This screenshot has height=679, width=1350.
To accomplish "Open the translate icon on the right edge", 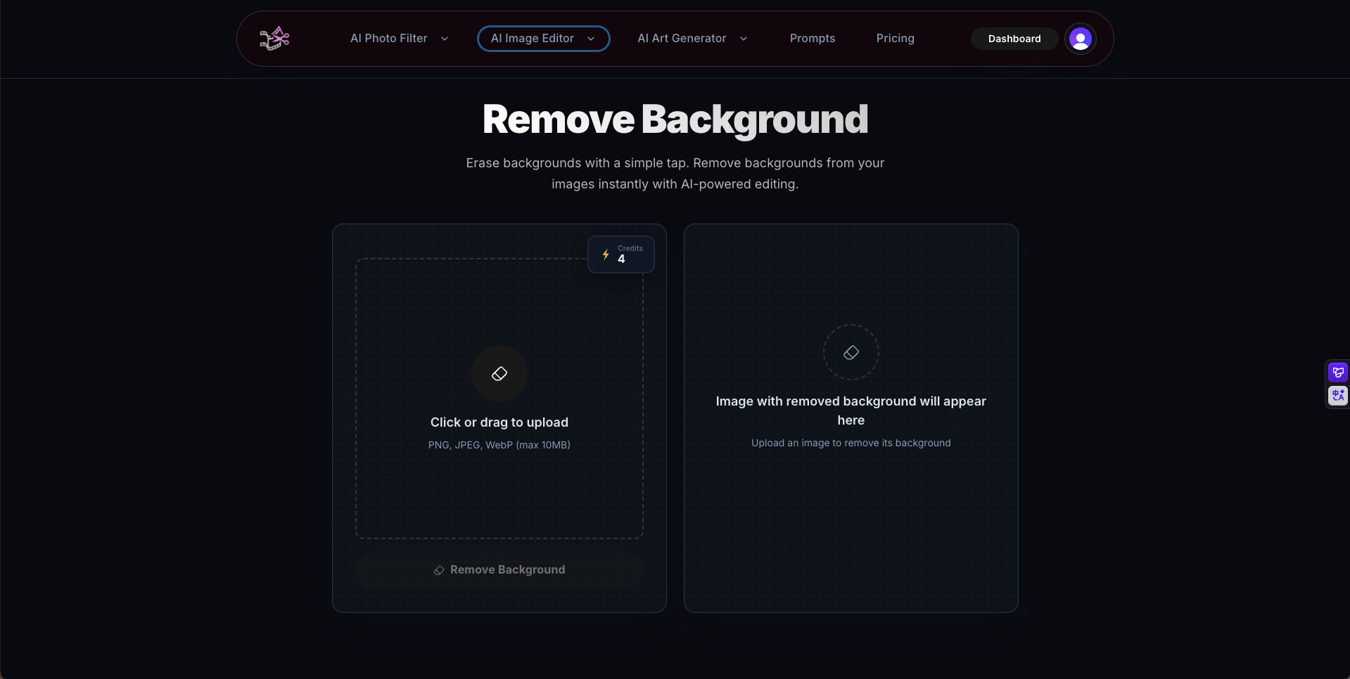I will pos(1338,395).
